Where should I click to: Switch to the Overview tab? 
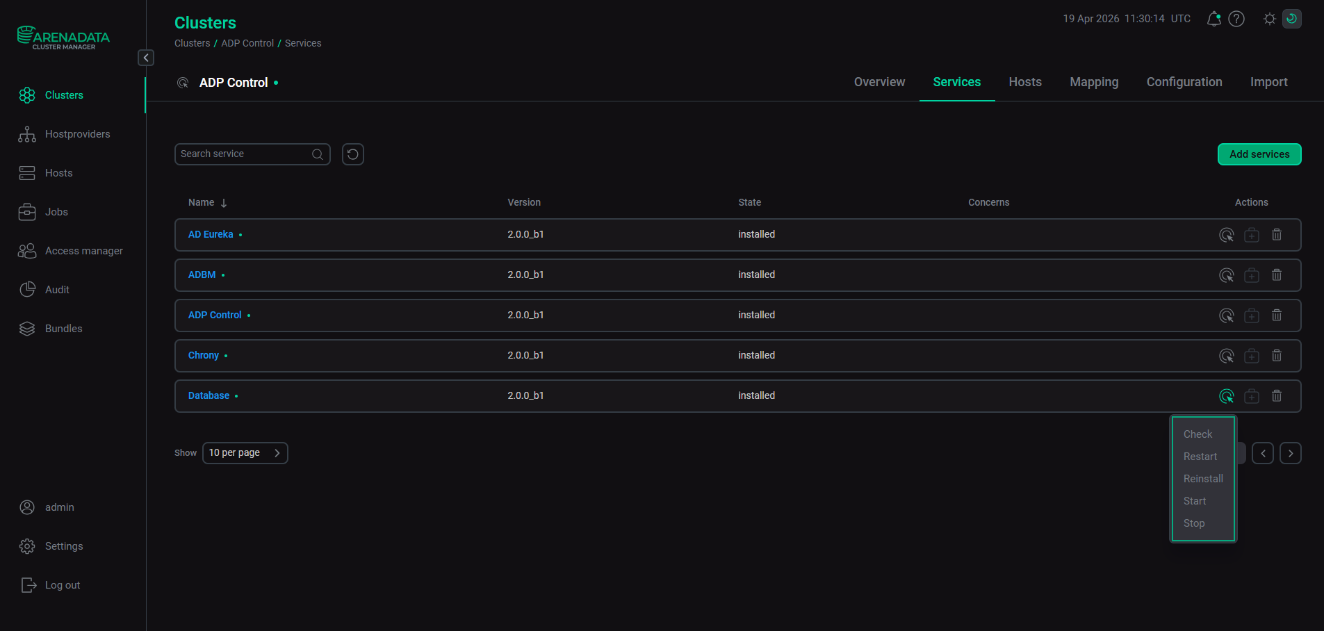coord(879,82)
